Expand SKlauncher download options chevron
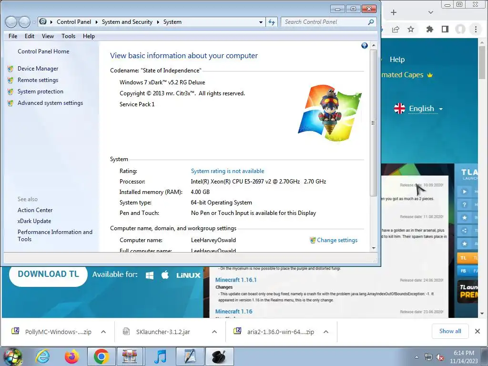 point(214,332)
